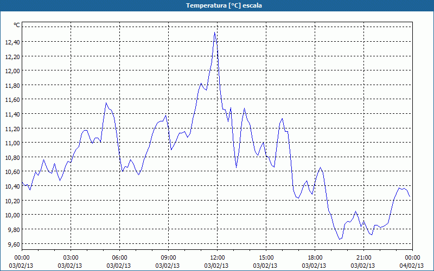
Task: Click the 11,20 y-axis label
Action: (x=12, y=128)
